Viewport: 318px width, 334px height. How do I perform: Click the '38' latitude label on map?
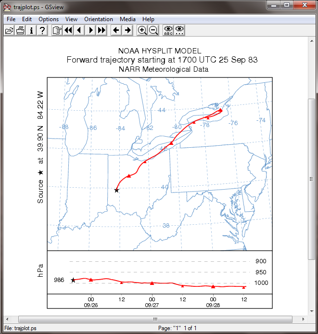(x=166, y=225)
